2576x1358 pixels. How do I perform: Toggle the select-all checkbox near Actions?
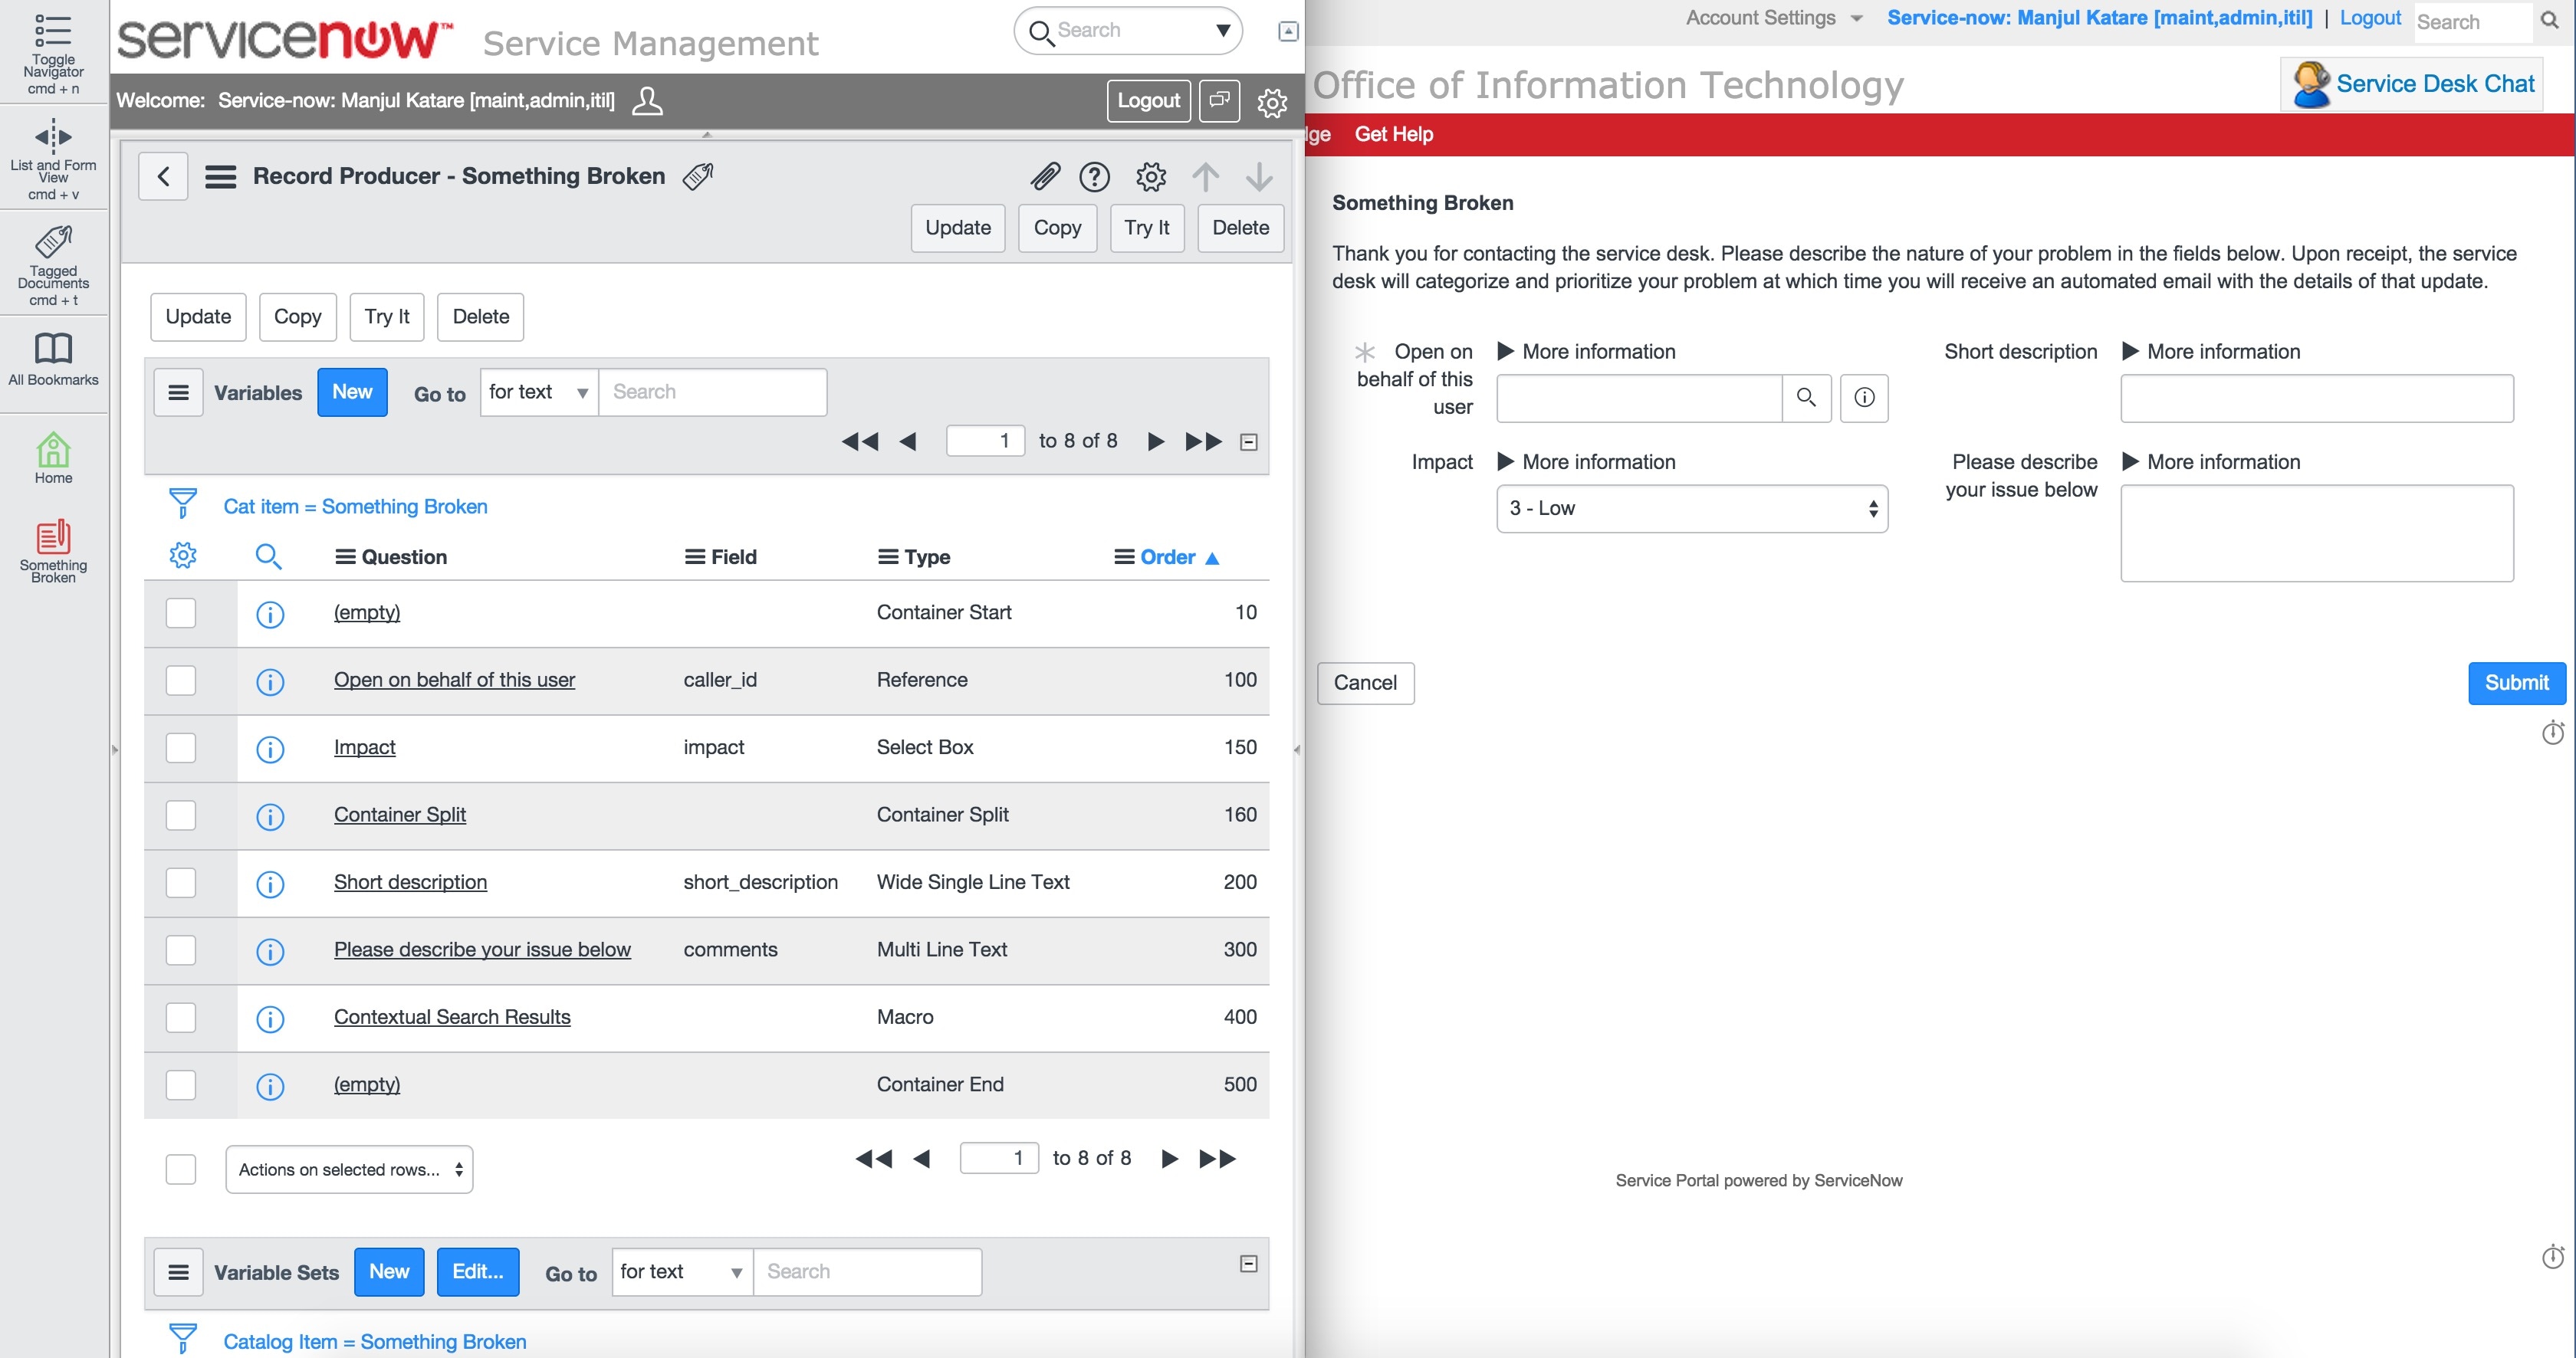point(180,1169)
